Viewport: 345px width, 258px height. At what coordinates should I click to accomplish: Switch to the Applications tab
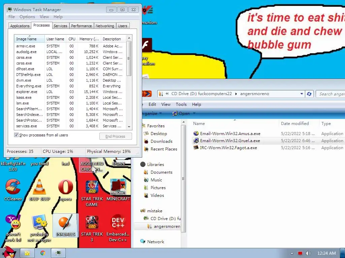pyautogui.click(x=20, y=26)
